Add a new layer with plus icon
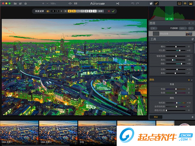 pos(189,23)
